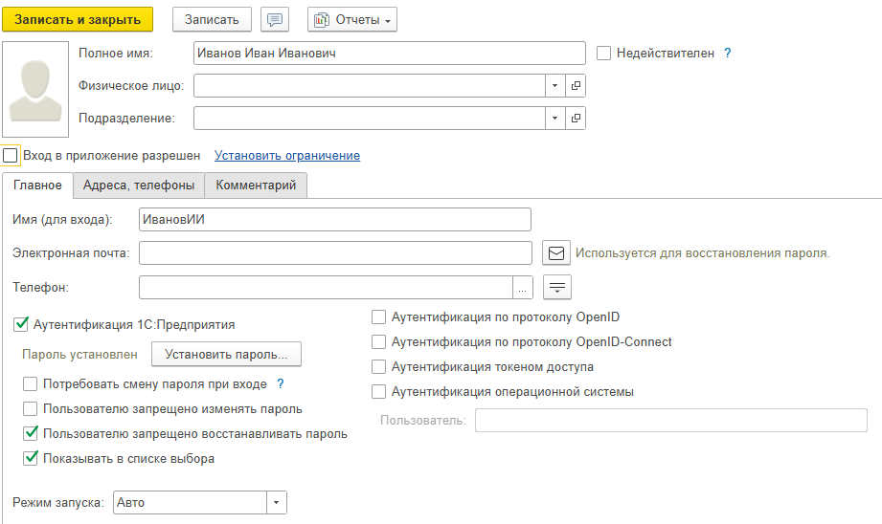Enable Вход в приложение разрешен checkbox
Viewport: 882px width, 524px height.
11,155
